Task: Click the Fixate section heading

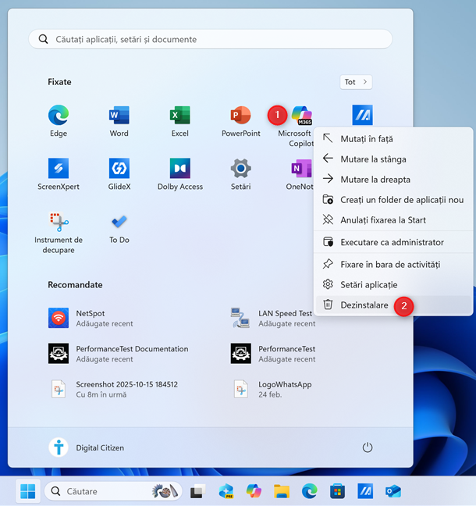Action: pos(59,82)
